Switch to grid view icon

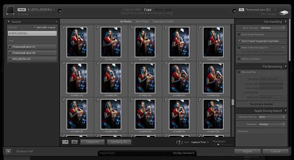65,142
